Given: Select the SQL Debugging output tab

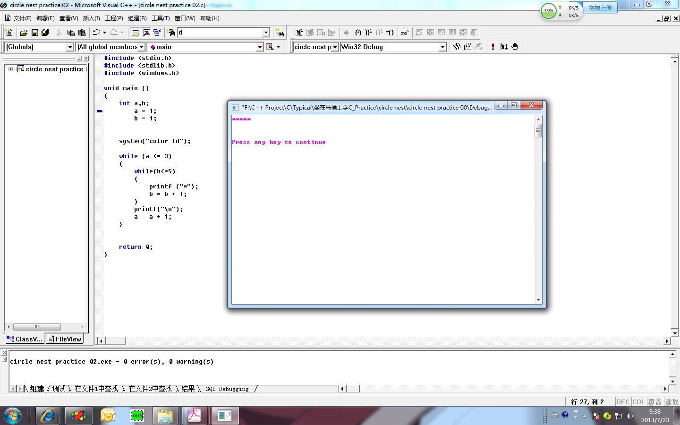Looking at the screenshot, I should coord(227,389).
